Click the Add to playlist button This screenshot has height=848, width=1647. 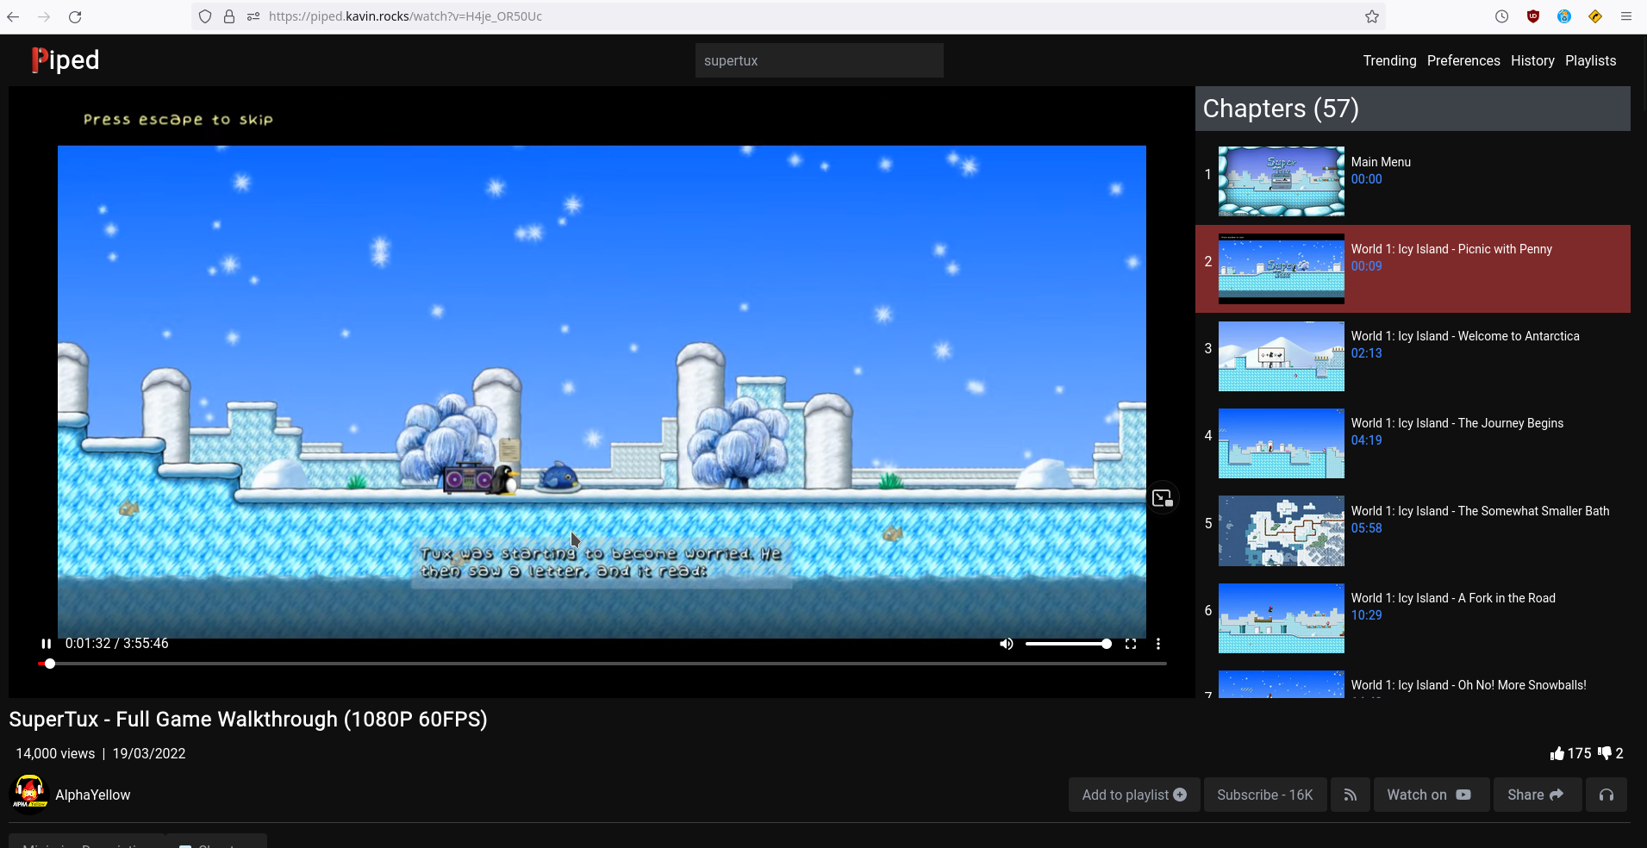coord(1134,795)
